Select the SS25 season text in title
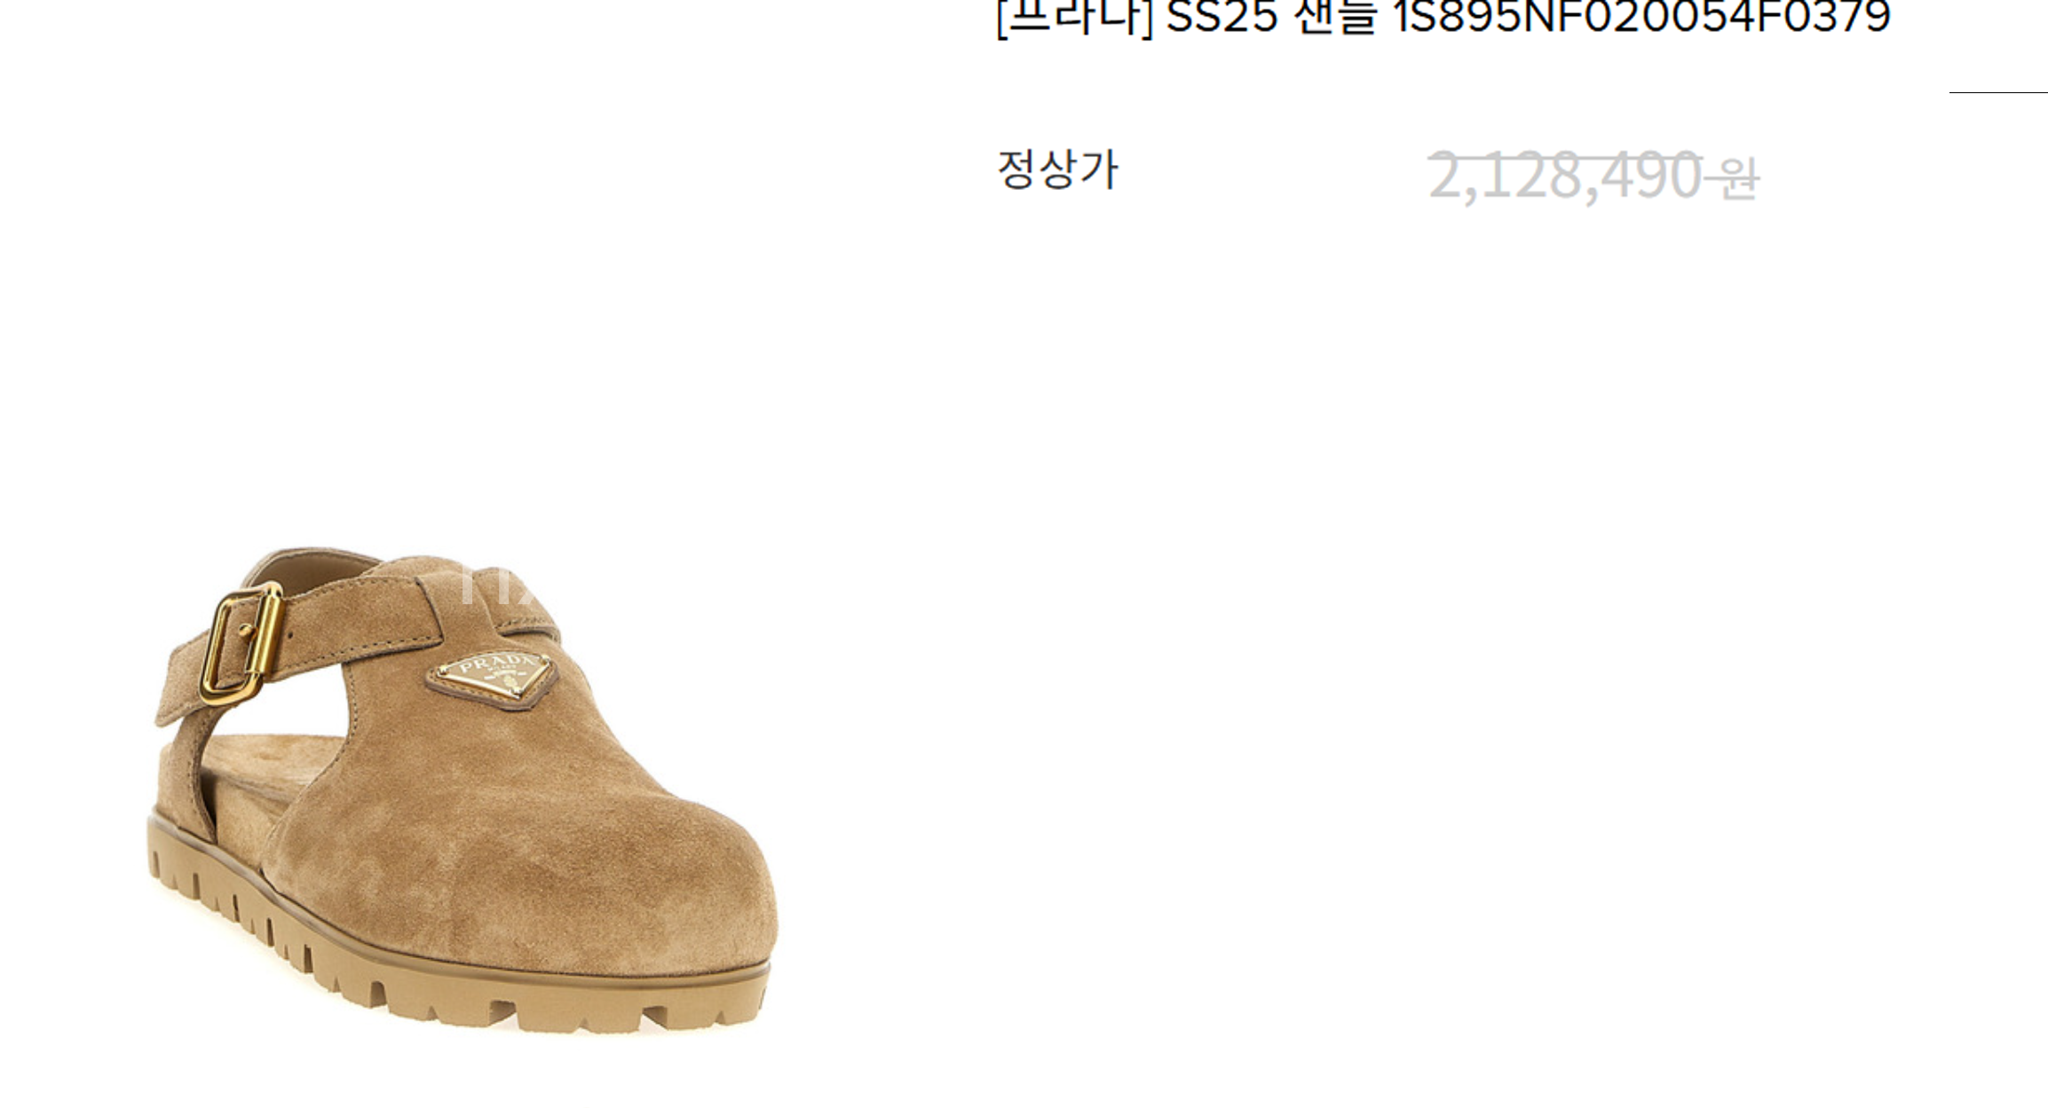 [1222, 16]
